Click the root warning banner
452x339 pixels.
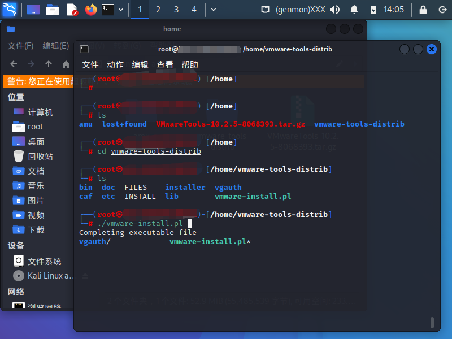(x=38, y=81)
